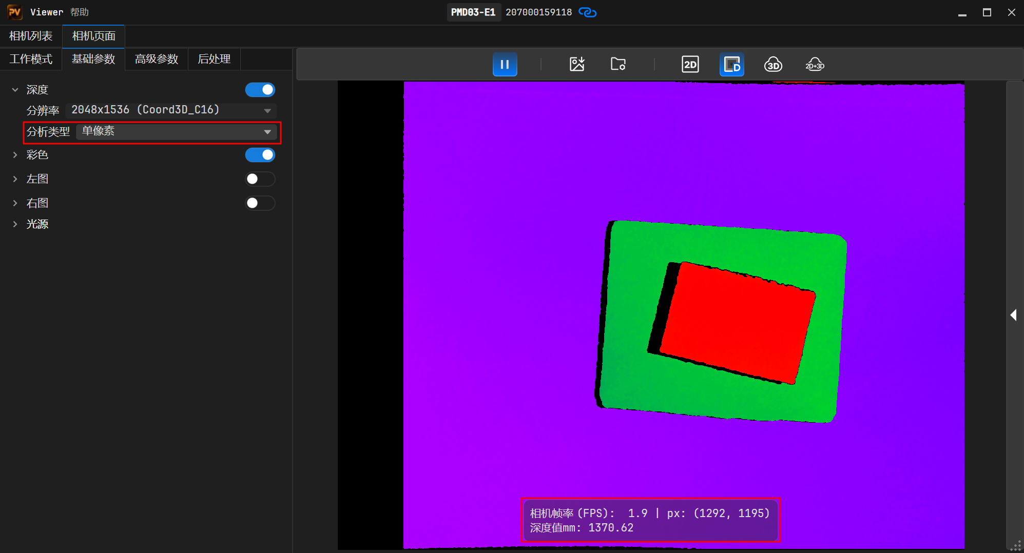Open the 分析类型 analysis type dropdown

click(x=177, y=132)
